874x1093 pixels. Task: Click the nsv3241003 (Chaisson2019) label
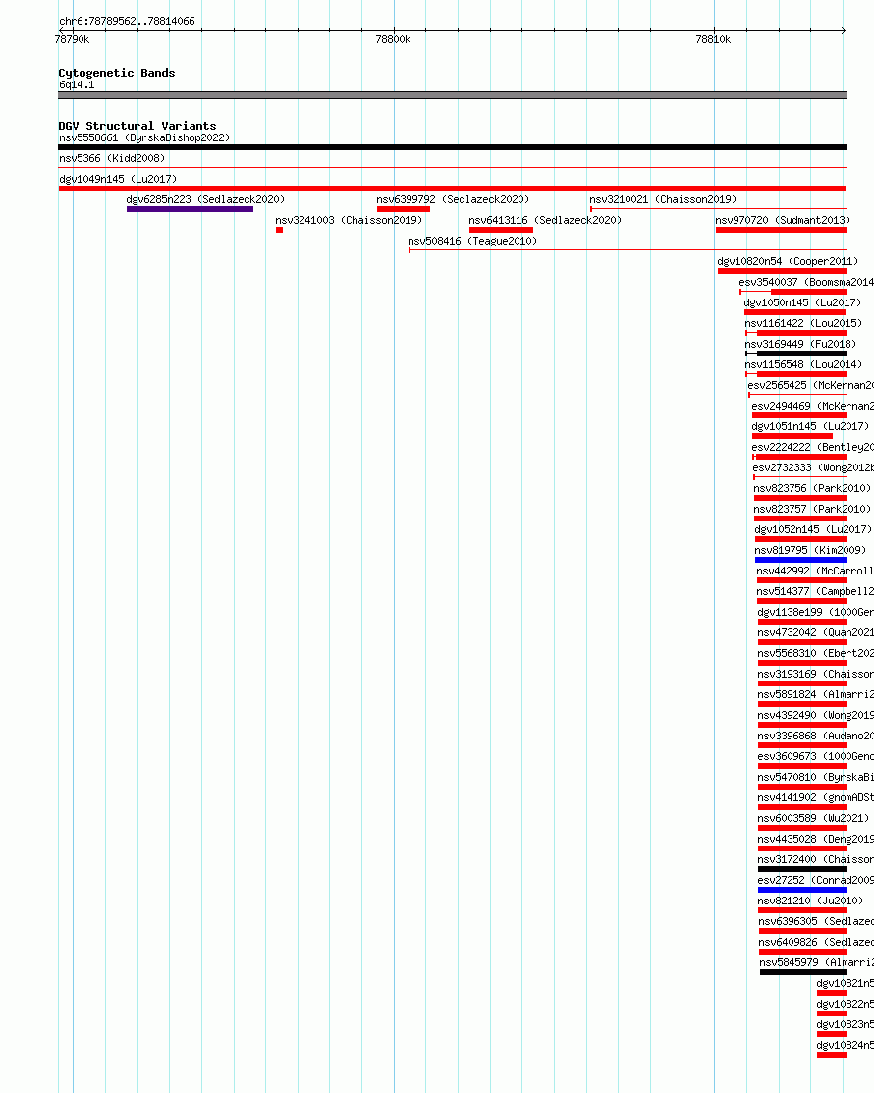pos(349,220)
